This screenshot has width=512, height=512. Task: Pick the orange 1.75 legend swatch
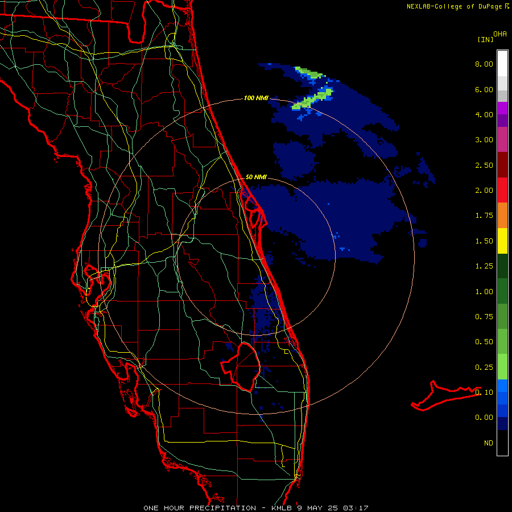pos(502,216)
